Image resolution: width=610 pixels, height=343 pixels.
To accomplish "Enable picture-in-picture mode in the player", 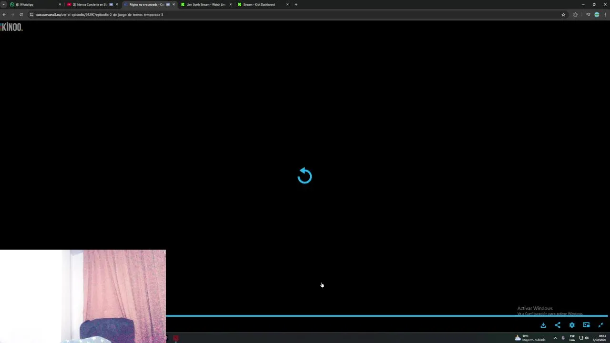I will (x=586, y=325).
